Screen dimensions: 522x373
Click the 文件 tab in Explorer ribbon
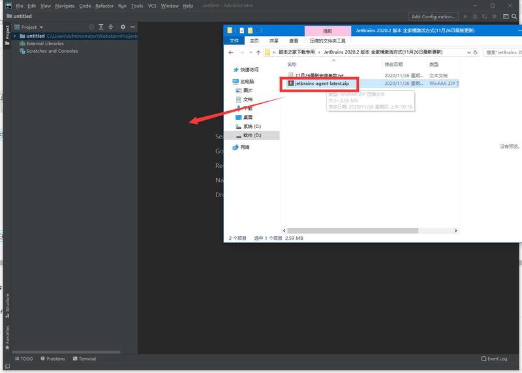[x=234, y=41]
